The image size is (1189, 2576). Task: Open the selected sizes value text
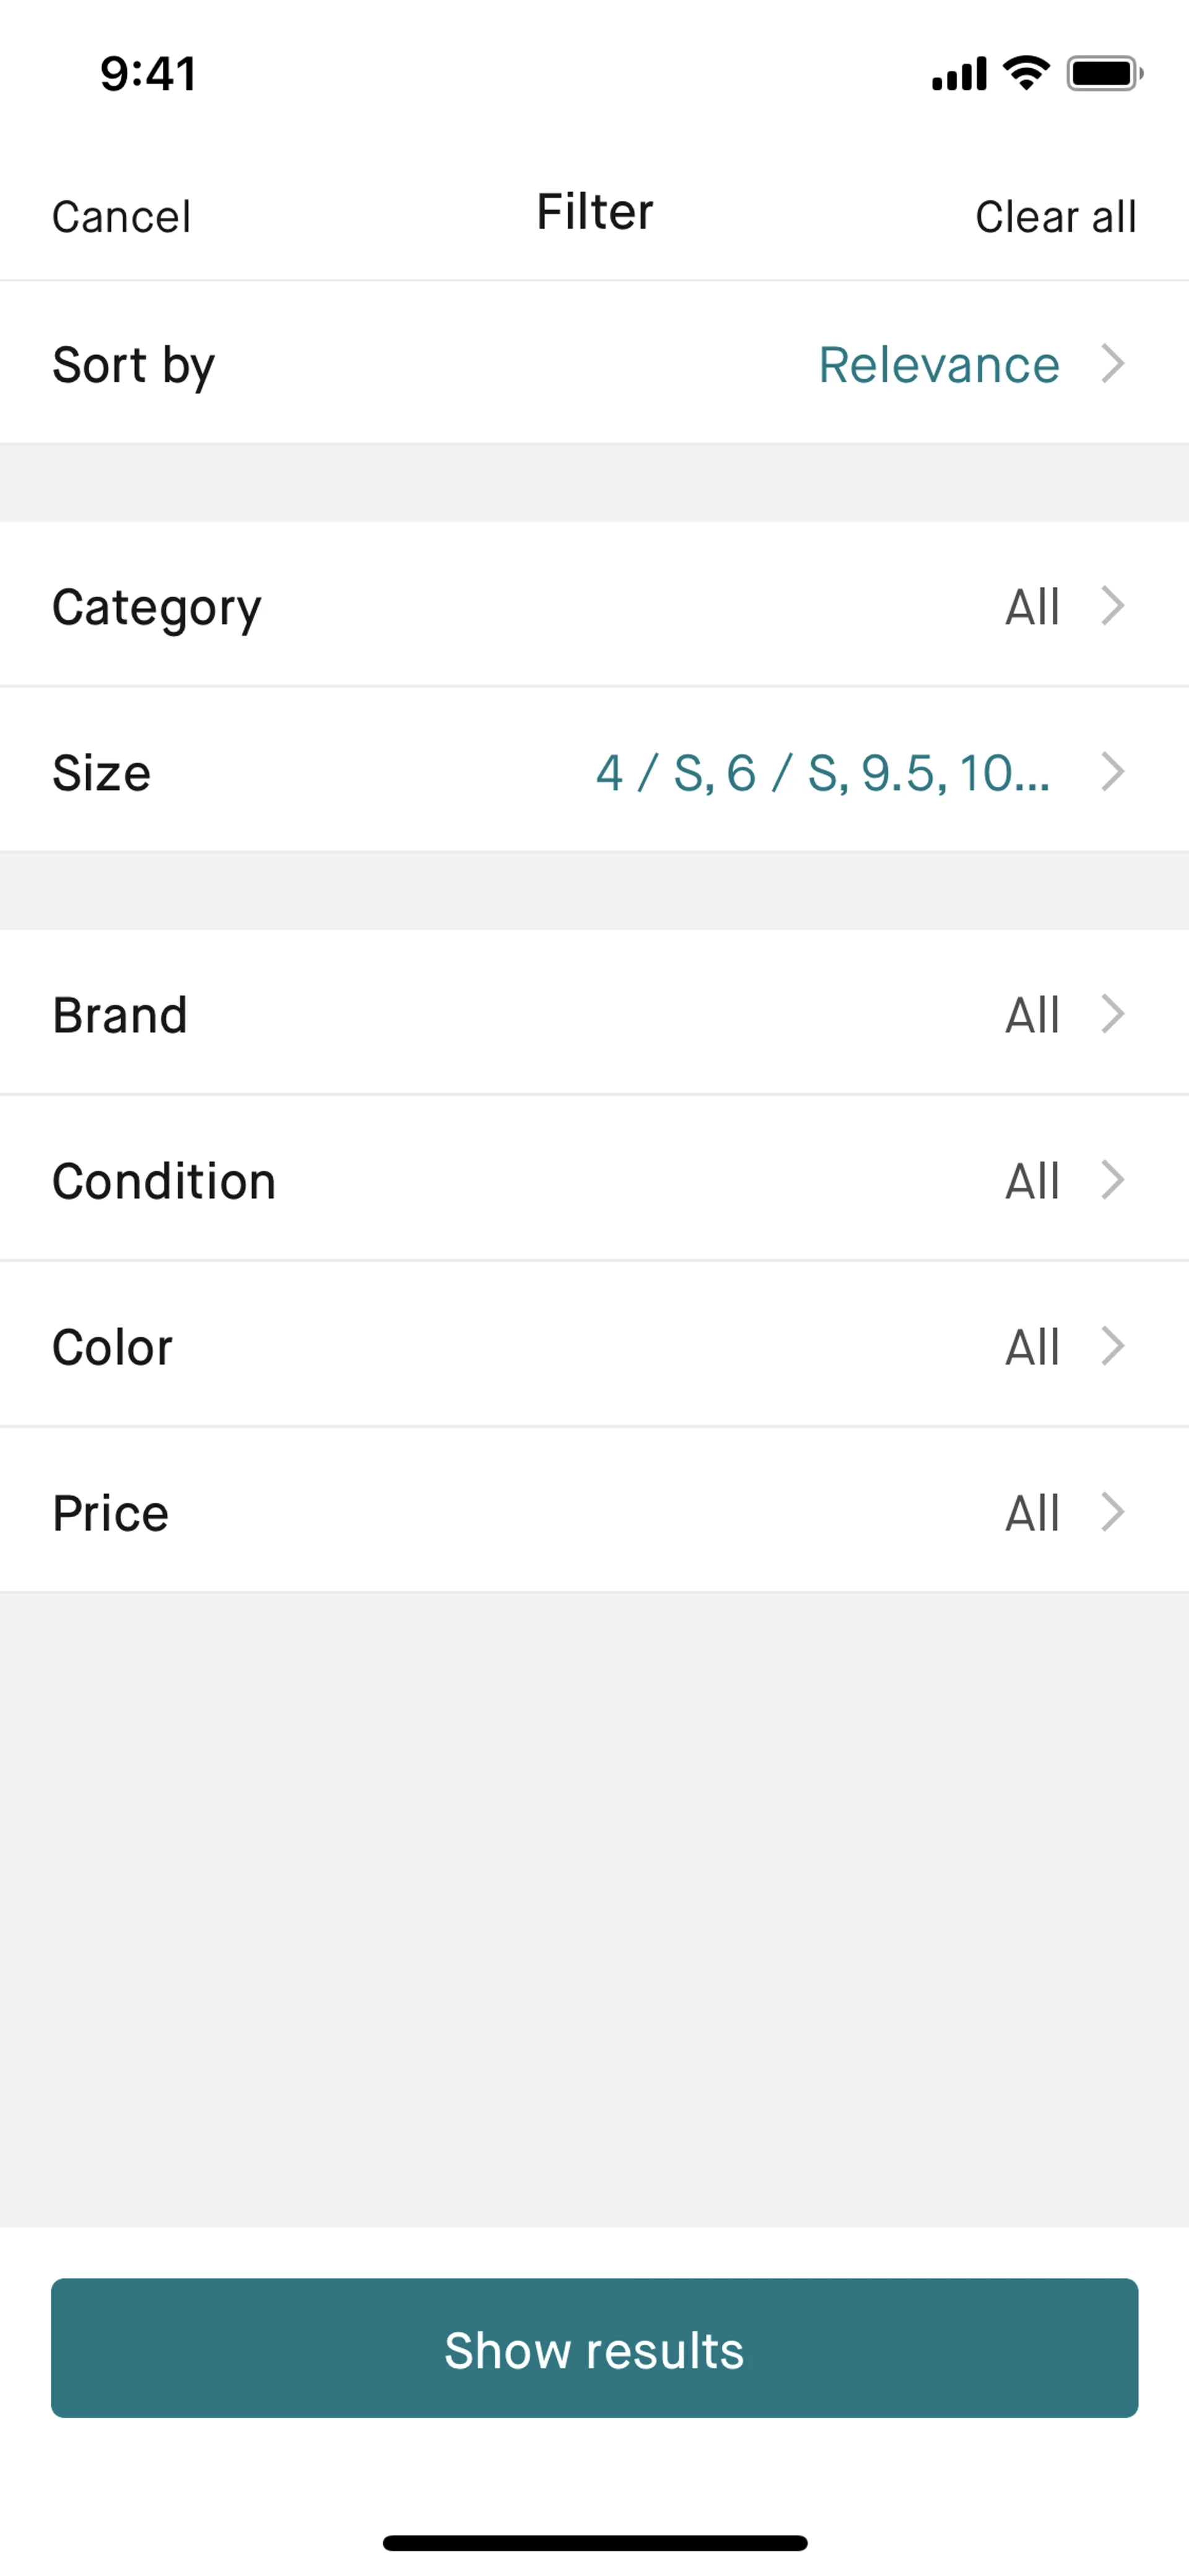tap(822, 773)
